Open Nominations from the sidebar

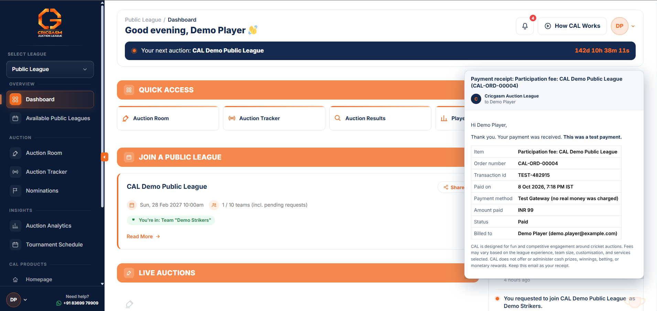pos(50,191)
